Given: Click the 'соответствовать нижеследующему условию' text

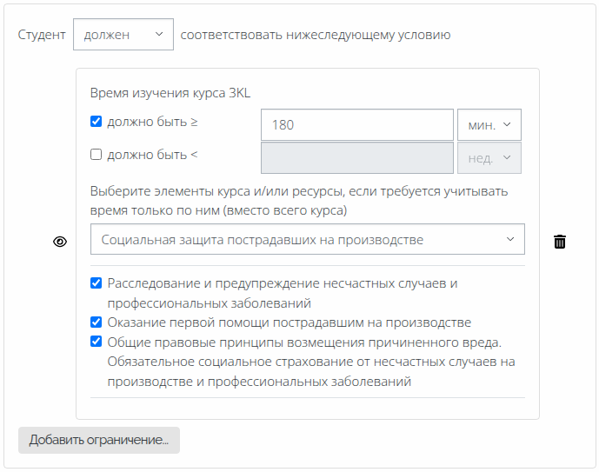Looking at the screenshot, I should point(315,35).
